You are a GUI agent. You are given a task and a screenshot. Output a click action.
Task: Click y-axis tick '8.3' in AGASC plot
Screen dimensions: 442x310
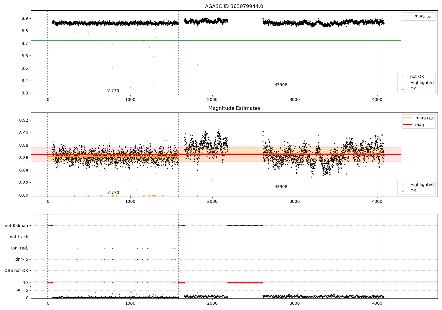click(25, 93)
